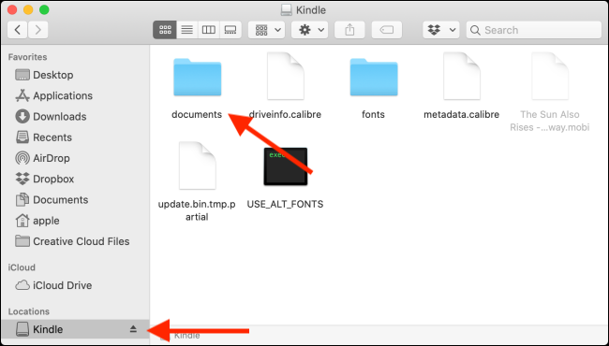
Task: Click the "metadata.calibre" file name label
Action: (461, 115)
